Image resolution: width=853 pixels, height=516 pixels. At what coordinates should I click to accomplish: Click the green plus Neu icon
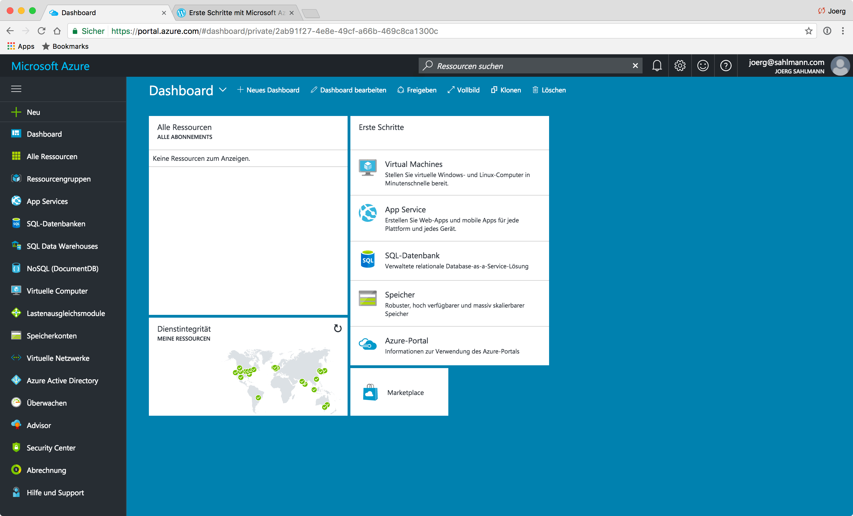pyautogui.click(x=16, y=112)
